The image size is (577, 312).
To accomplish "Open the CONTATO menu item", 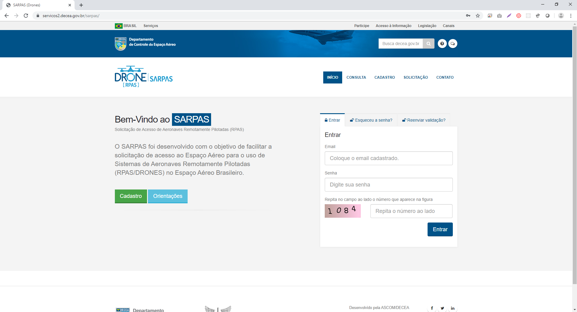I will click(445, 77).
